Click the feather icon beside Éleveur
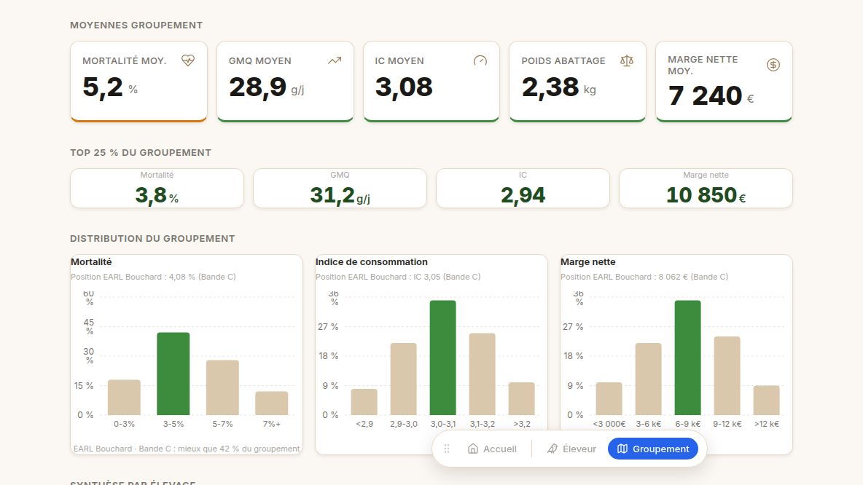Screen dimensions: 863x485 coord(552,449)
